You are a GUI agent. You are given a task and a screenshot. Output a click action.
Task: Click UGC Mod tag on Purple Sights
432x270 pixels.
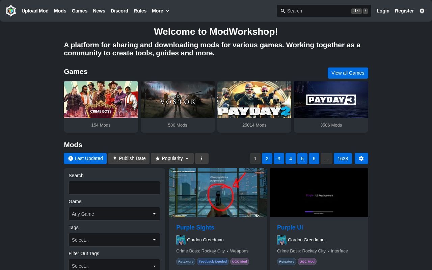(239, 262)
